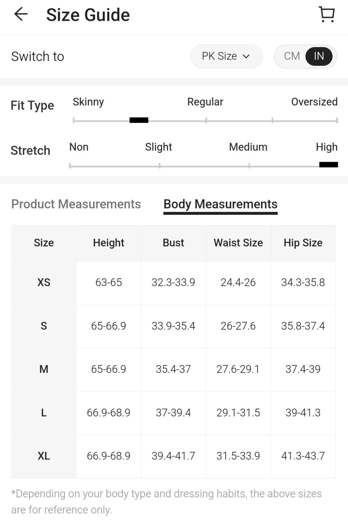Tap the Size Guide page title
Image resolution: width=348 pixels, height=527 pixels.
pyautogui.click(x=88, y=15)
